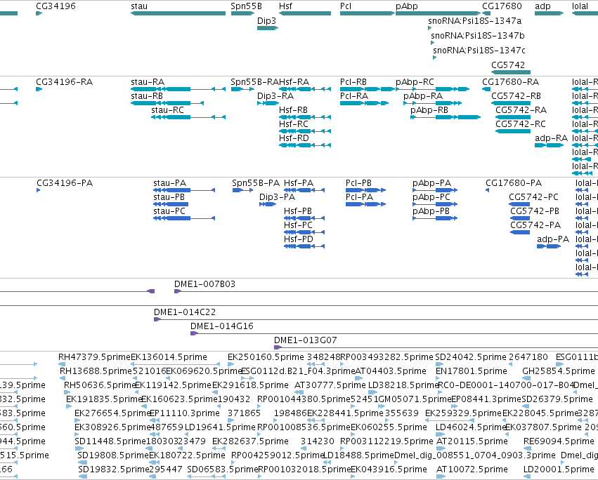Select the Pcl-PA protein feature

click(365, 204)
